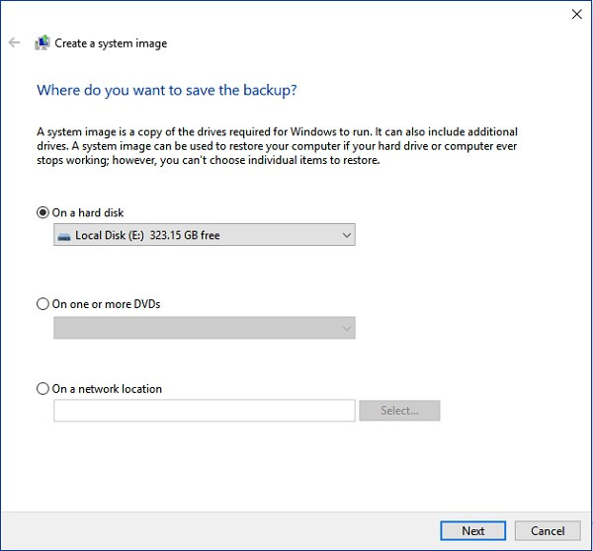Image resolution: width=593 pixels, height=551 pixels.
Task: Click the Create a system image icon
Action: [42, 42]
